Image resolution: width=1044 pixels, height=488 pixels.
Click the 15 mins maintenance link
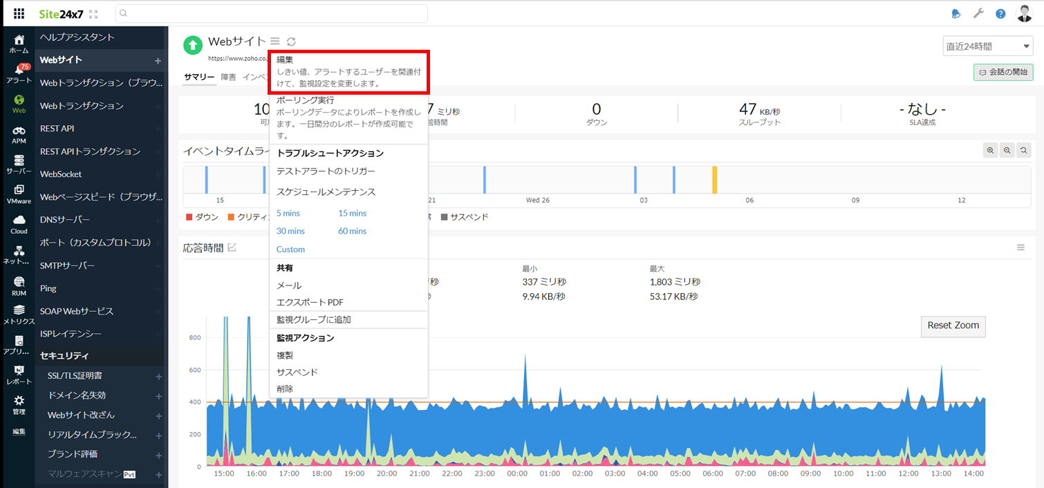352,213
